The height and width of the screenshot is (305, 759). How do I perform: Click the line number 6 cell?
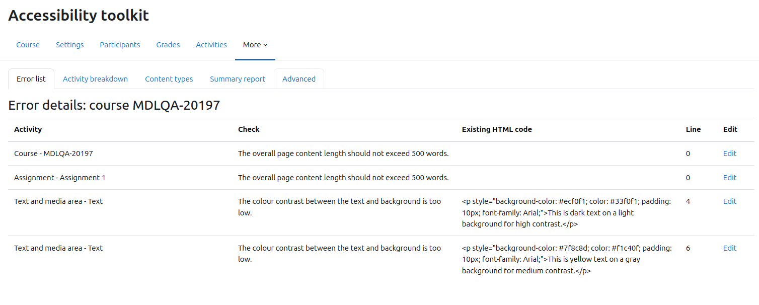[x=688, y=248]
